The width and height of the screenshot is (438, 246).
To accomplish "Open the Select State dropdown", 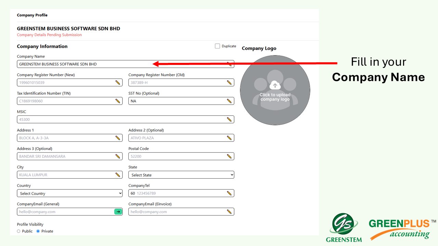I will (x=181, y=175).
